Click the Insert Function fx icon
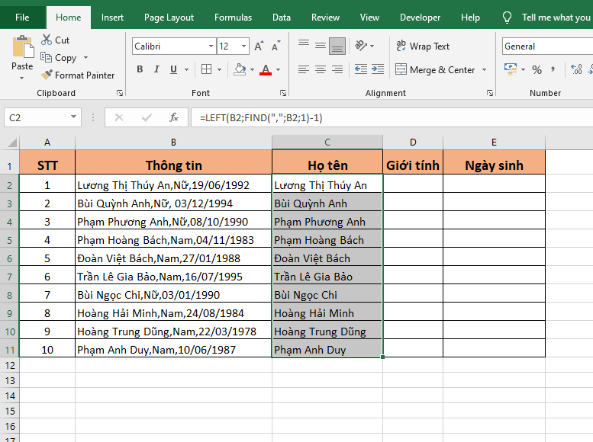593x442 pixels. tap(174, 118)
